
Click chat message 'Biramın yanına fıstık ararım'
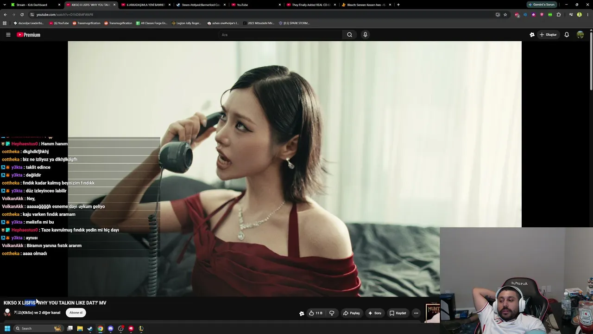tap(54, 246)
